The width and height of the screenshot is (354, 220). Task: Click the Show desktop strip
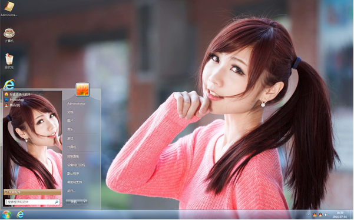[352, 215]
